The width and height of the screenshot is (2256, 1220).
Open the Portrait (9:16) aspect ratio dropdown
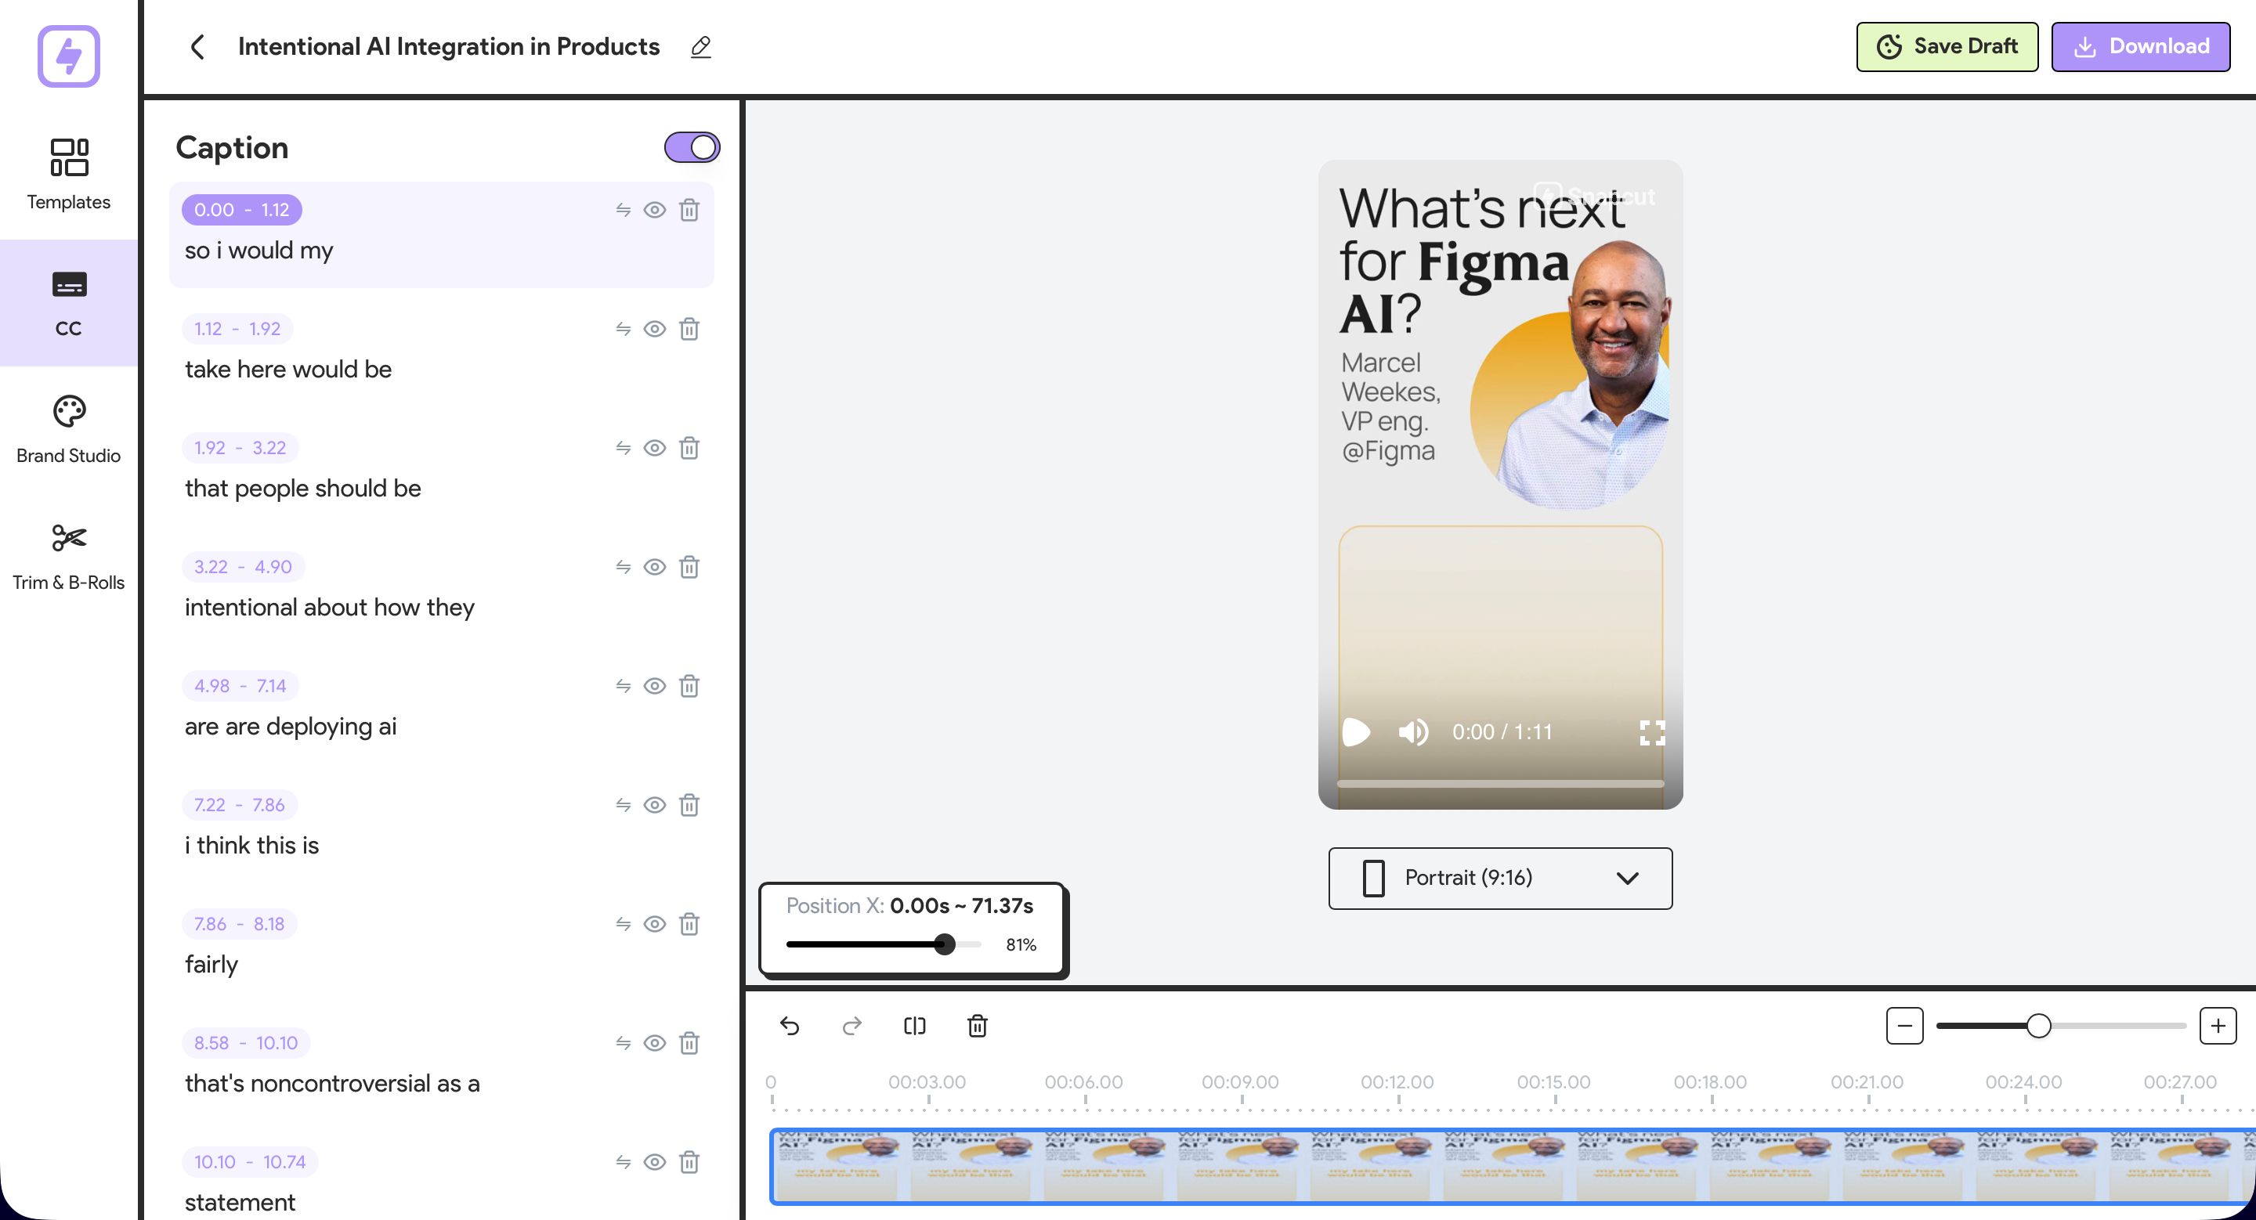tap(1499, 878)
